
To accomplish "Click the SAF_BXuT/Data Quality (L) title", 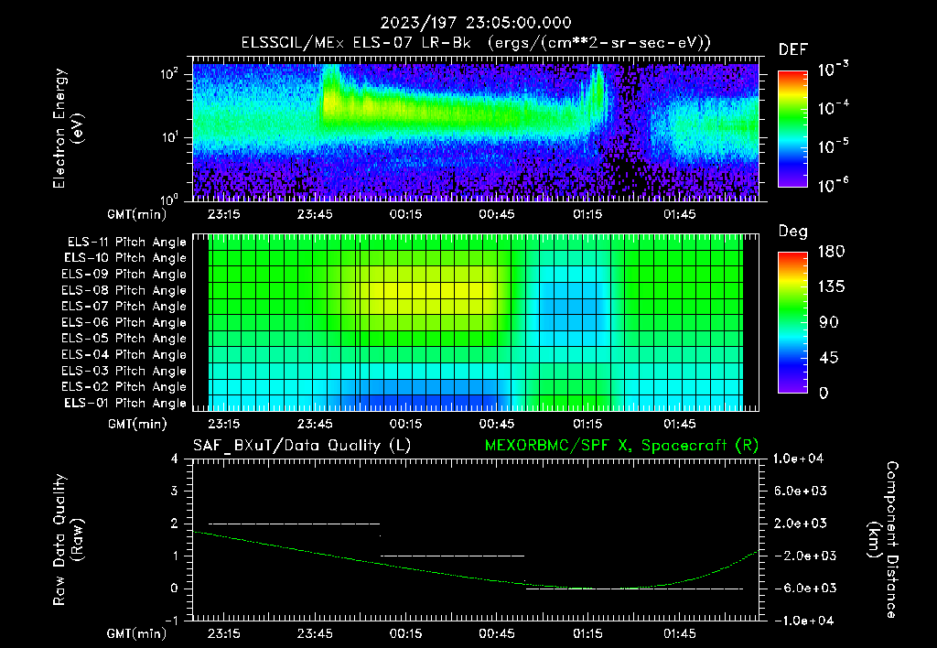I will 302,446.
